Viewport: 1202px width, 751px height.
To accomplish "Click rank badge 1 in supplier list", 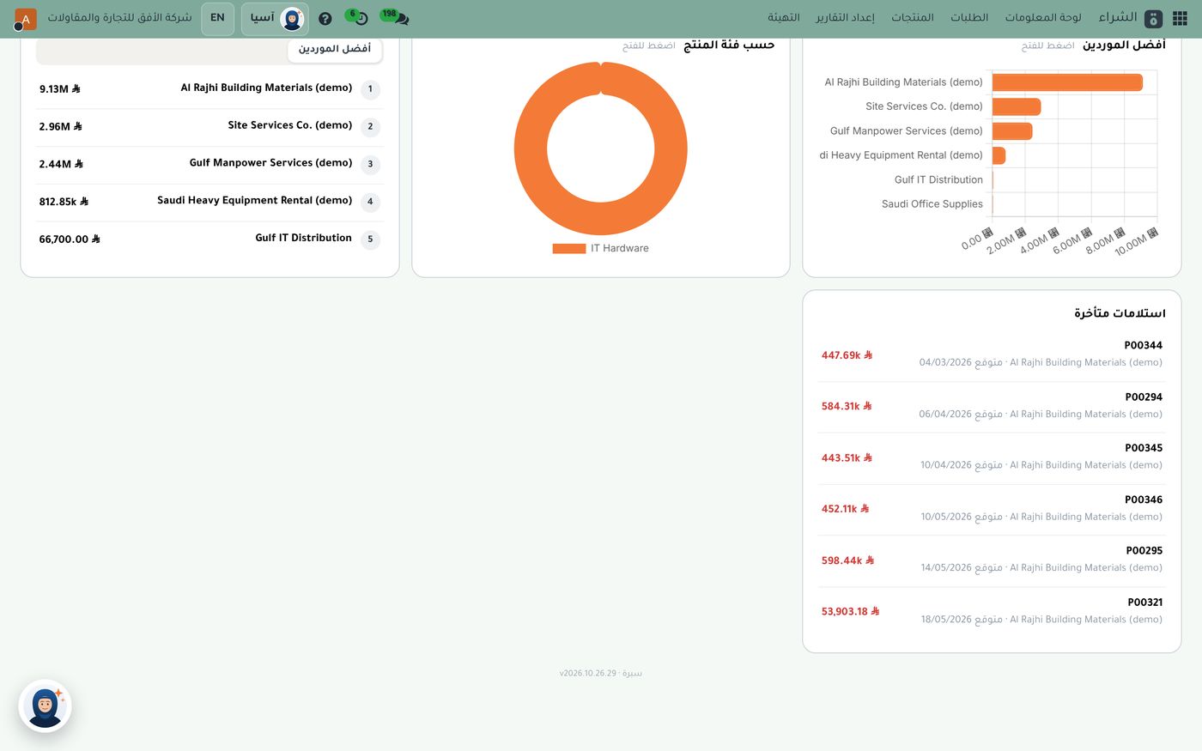I will (370, 89).
